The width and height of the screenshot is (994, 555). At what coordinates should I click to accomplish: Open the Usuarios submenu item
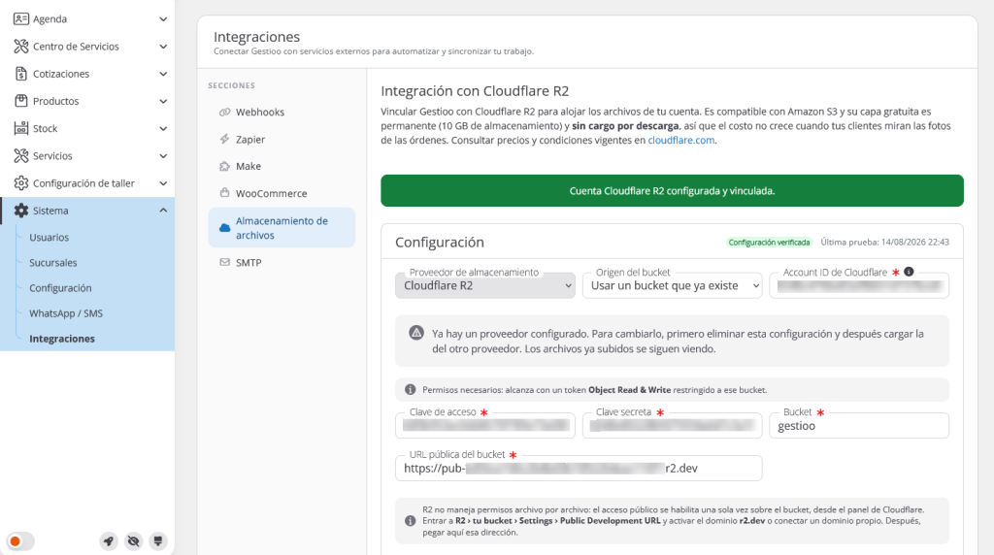(x=49, y=237)
